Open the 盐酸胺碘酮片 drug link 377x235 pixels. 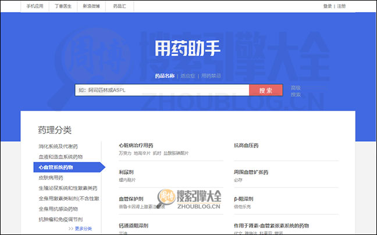pos(176,153)
